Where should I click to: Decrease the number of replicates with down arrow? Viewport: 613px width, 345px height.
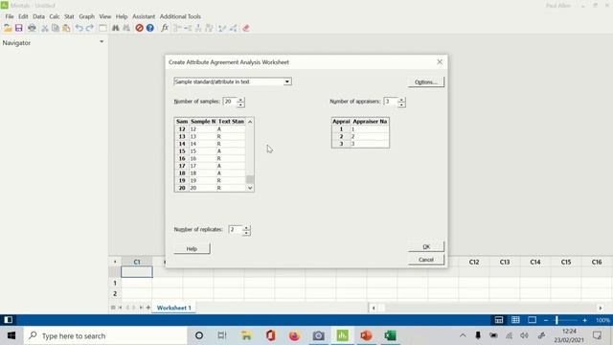click(246, 232)
